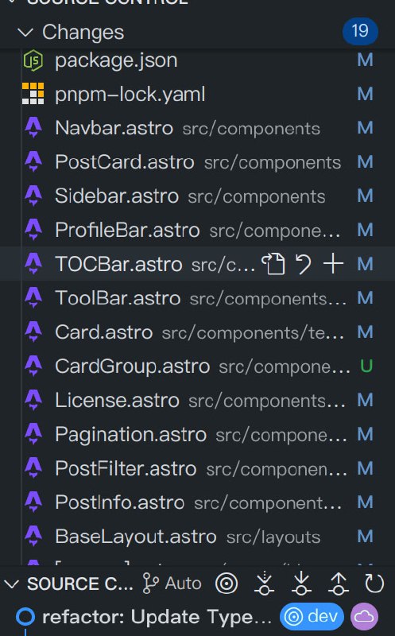Open pnpm-lock.yaml diff

(197, 94)
